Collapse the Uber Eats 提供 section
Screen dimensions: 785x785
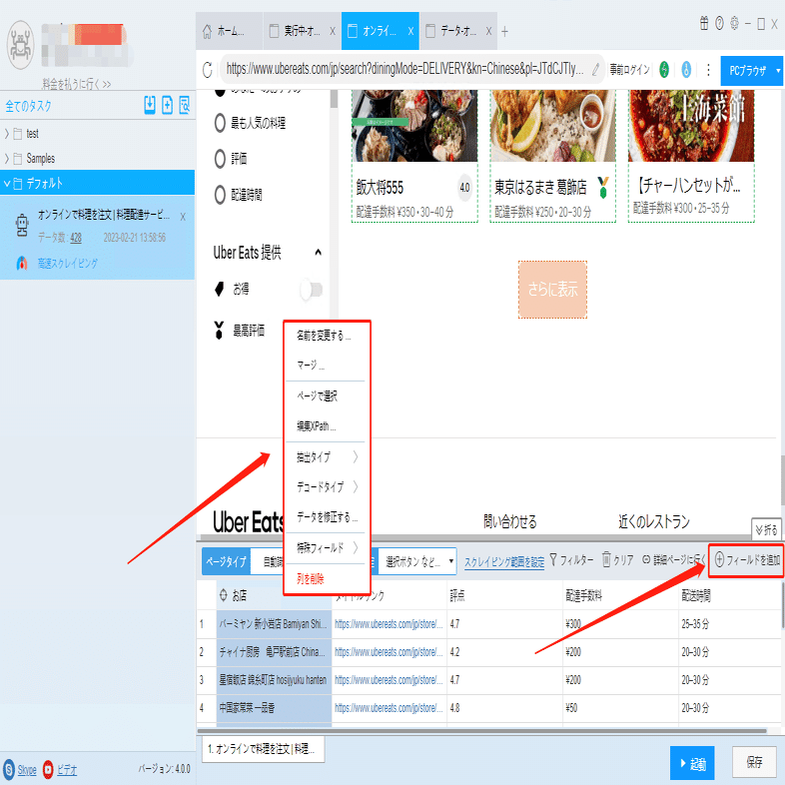pyautogui.click(x=318, y=252)
